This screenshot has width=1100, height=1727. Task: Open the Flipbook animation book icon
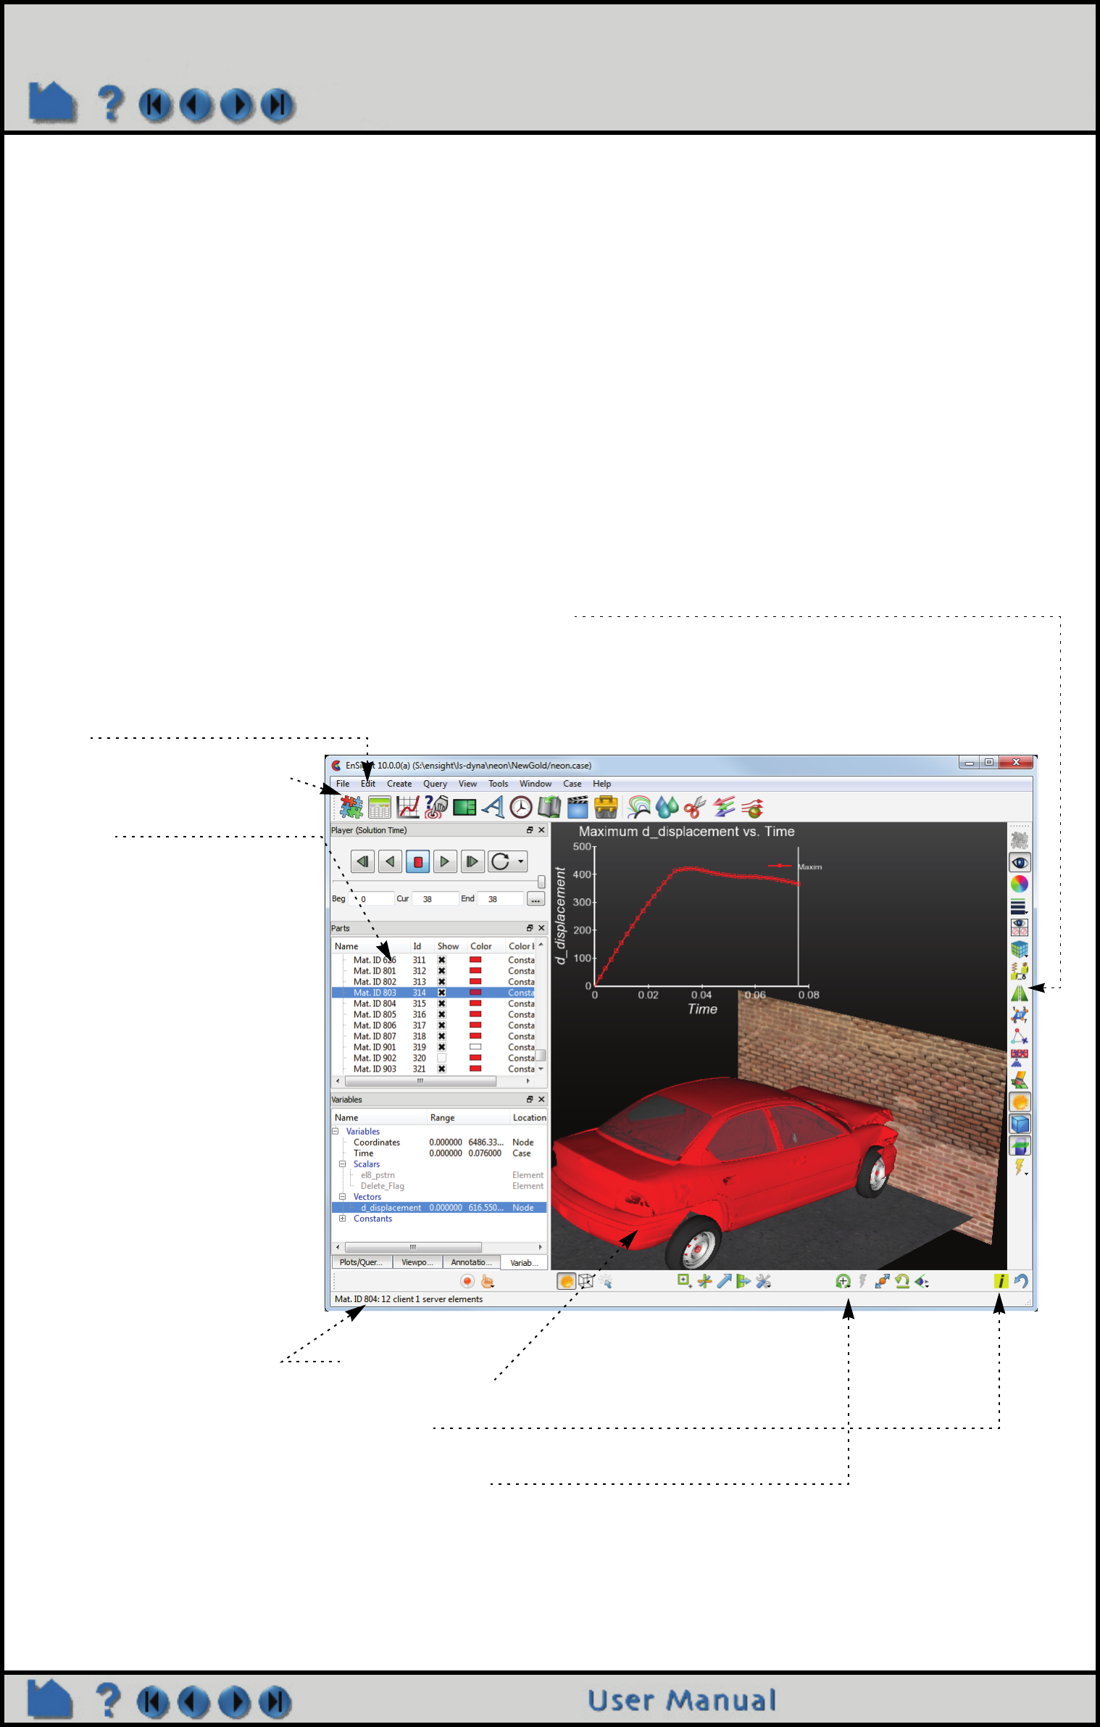[x=549, y=807]
